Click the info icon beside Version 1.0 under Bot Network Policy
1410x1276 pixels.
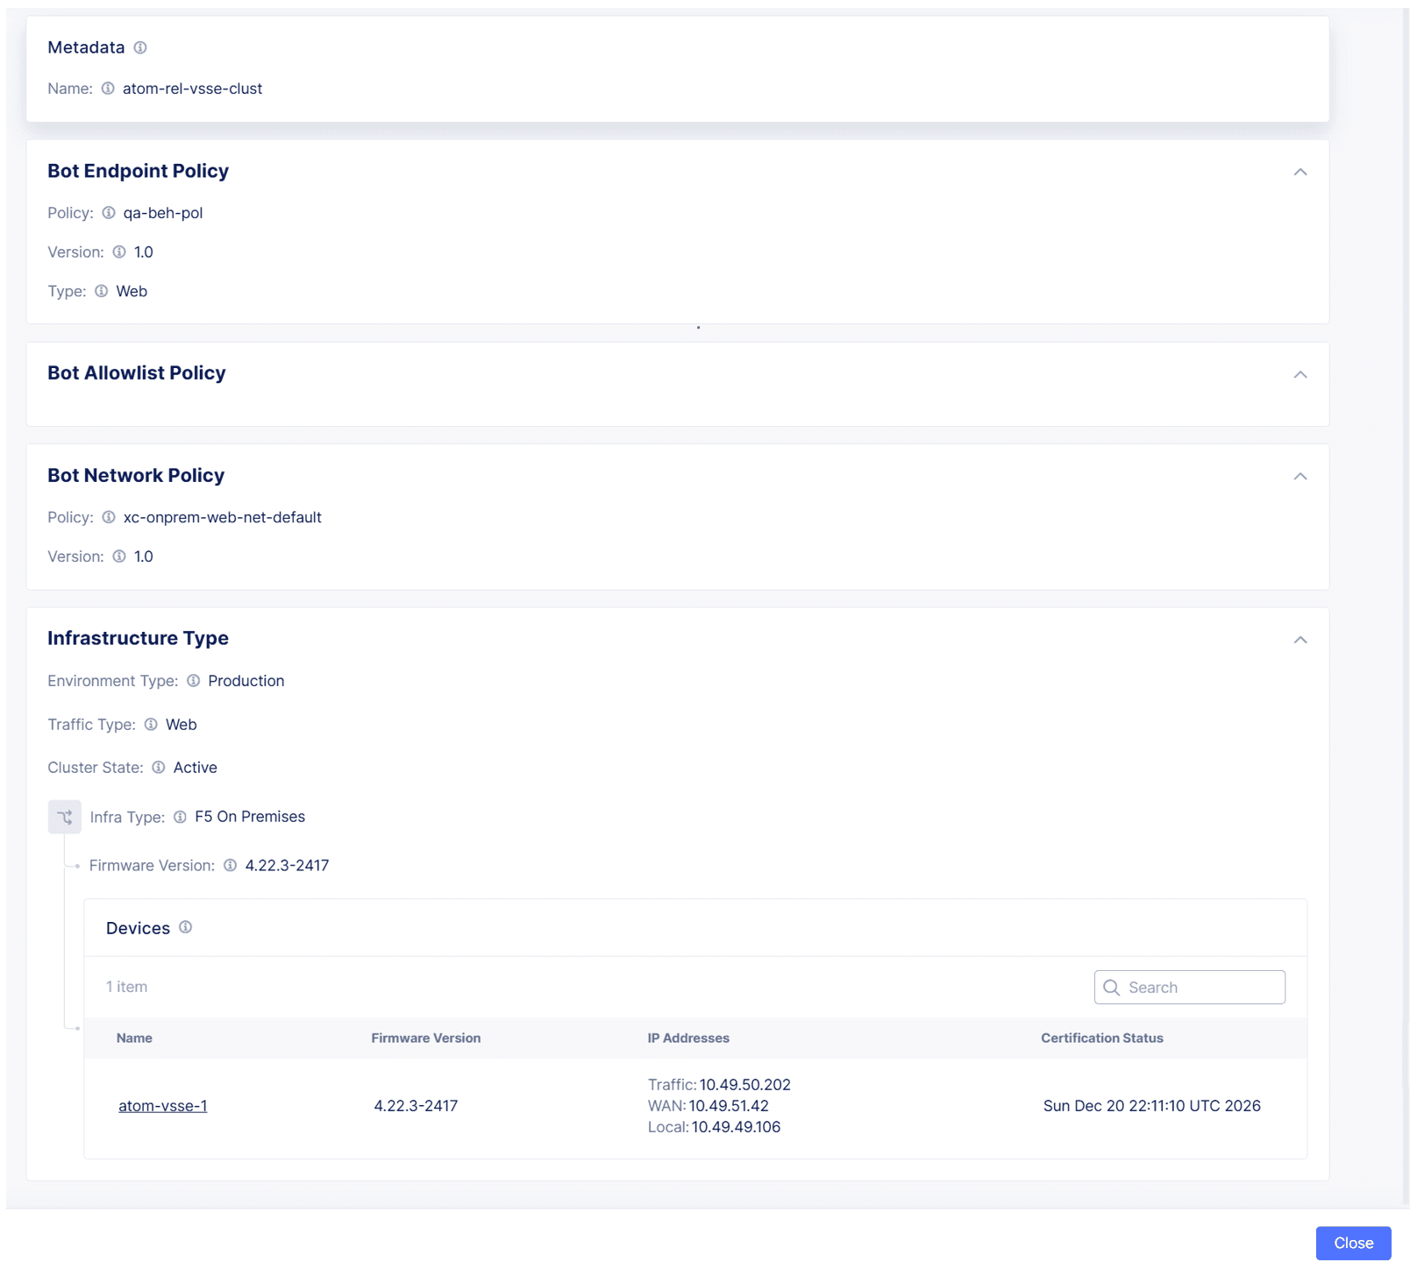click(118, 556)
